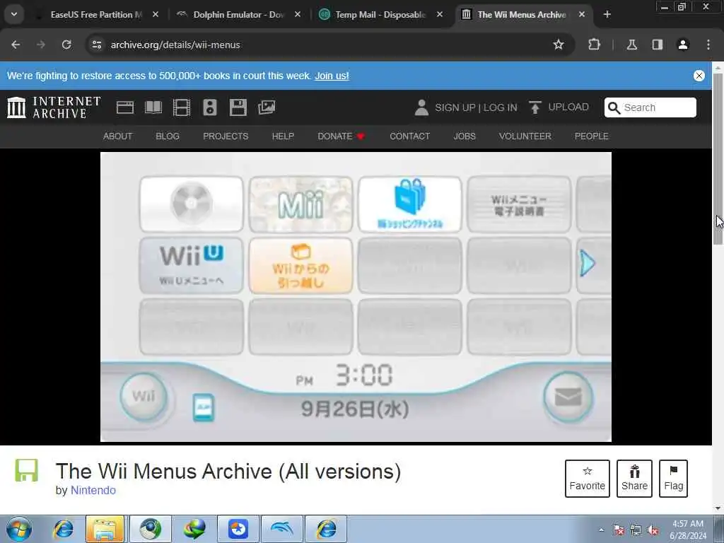This screenshot has width=724, height=543.
Task: Open Windows Explorer folder on taskbar
Action: pos(105,529)
